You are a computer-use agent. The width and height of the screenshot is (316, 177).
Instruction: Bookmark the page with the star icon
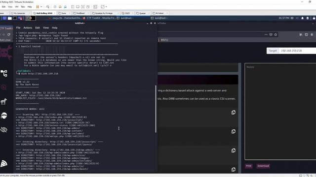point(276,34)
